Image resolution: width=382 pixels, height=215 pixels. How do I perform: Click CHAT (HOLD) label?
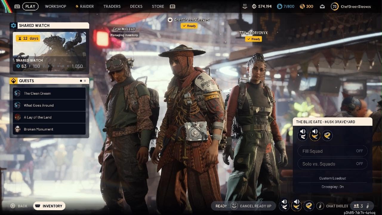click(x=337, y=206)
